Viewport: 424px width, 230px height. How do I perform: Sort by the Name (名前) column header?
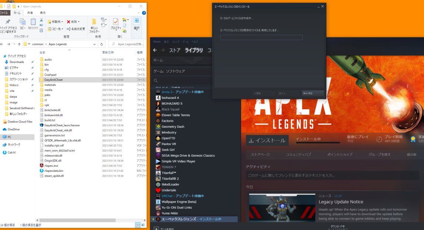[x=43, y=53]
